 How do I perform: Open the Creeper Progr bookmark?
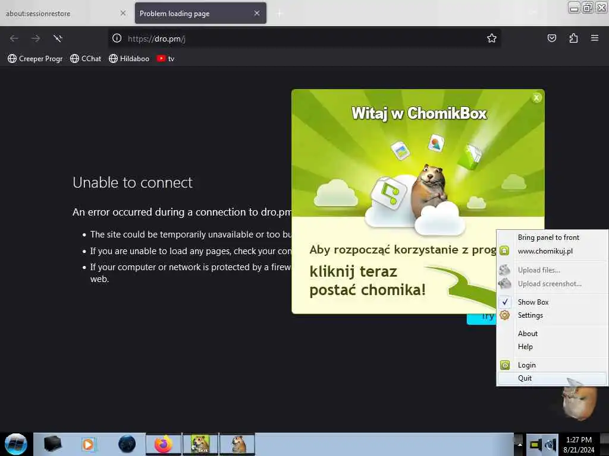coord(35,59)
